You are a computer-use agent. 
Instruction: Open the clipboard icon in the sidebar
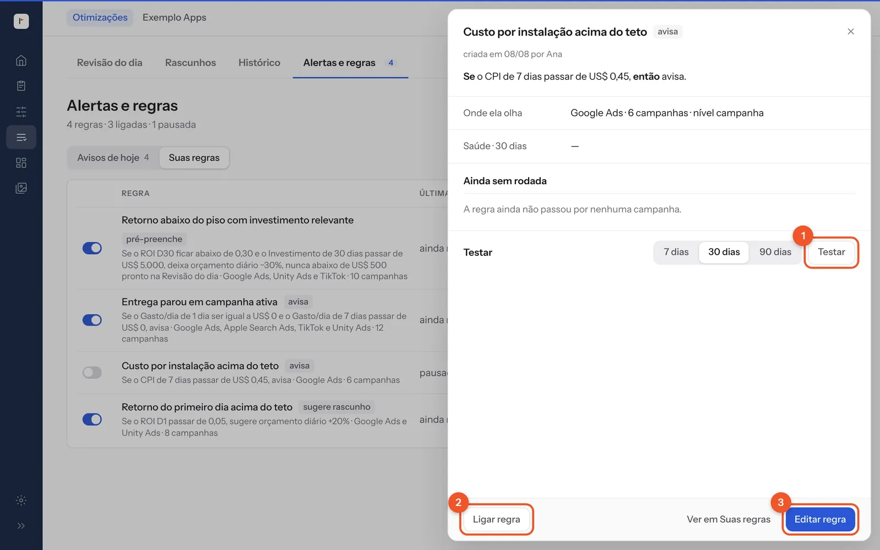[x=21, y=86]
